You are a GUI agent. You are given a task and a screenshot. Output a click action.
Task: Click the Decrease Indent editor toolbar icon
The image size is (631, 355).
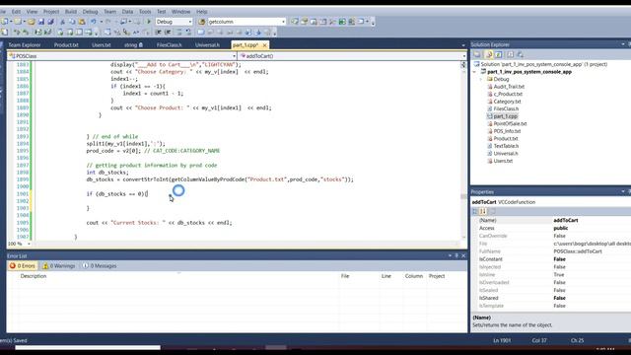tap(158, 33)
